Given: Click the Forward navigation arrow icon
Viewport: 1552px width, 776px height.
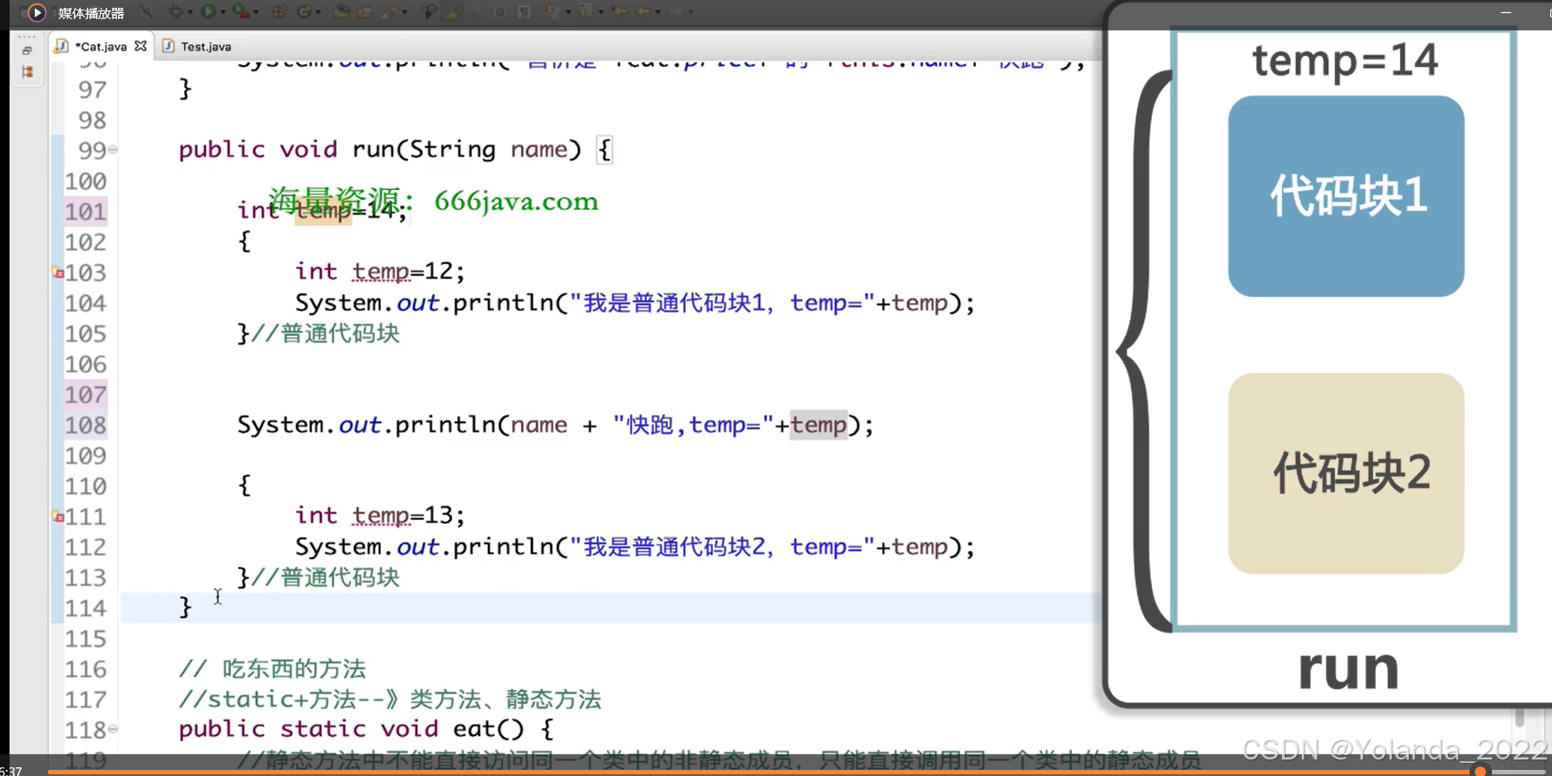Looking at the screenshot, I should point(676,12).
